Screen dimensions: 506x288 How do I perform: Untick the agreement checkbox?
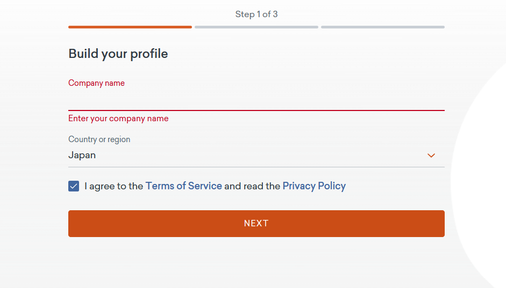(x=74, y=186)
